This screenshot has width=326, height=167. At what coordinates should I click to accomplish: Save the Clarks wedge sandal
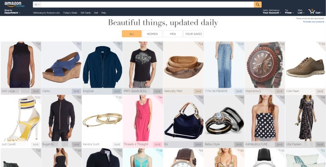point(76,91)
